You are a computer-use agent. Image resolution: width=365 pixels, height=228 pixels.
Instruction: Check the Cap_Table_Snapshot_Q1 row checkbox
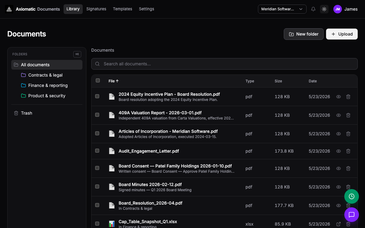click(x=97, y=224)
